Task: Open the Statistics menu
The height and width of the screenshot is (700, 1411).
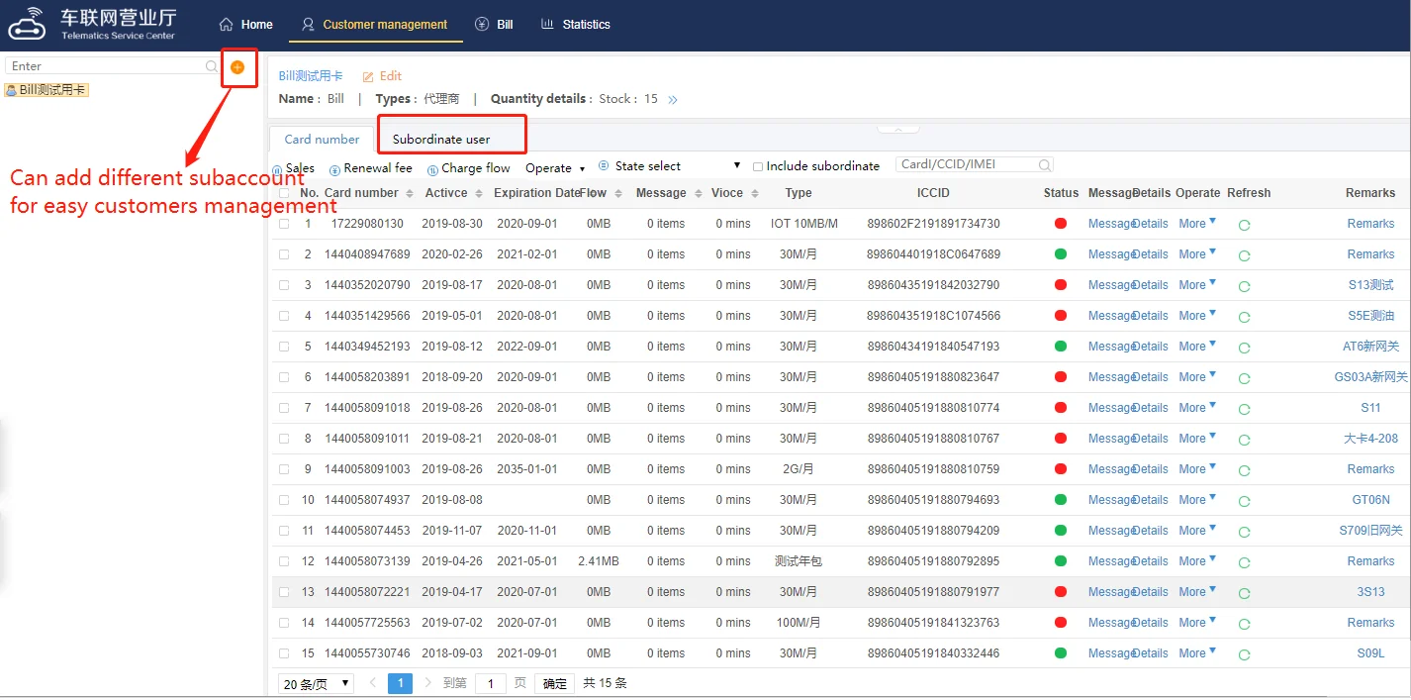Action: click(x=576, y=25)
